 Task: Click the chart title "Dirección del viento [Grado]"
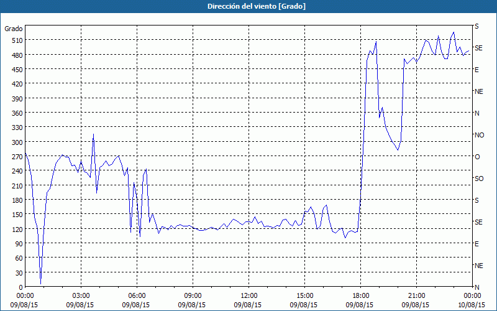257,6
